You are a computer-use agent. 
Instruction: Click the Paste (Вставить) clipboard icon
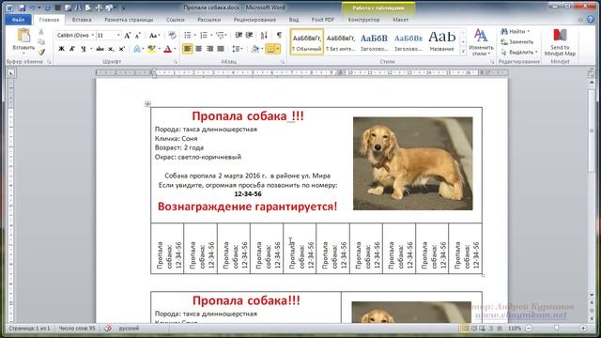[23, 36]
